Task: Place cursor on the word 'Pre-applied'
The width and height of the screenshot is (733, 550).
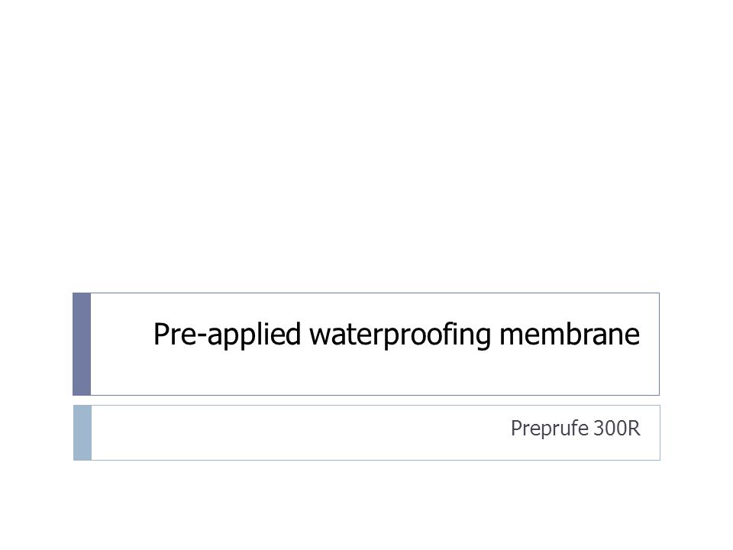Action: [x=227, y=335]
